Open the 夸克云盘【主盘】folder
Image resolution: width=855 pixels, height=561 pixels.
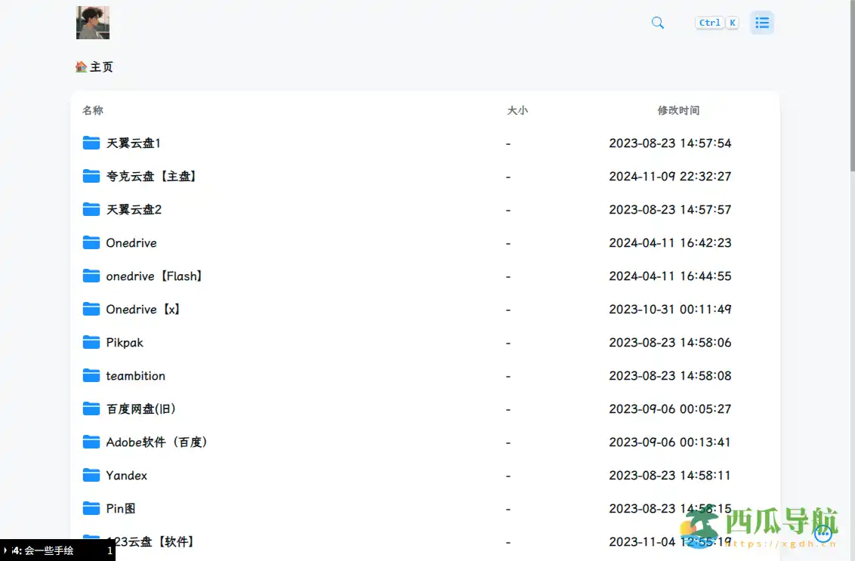150,176
